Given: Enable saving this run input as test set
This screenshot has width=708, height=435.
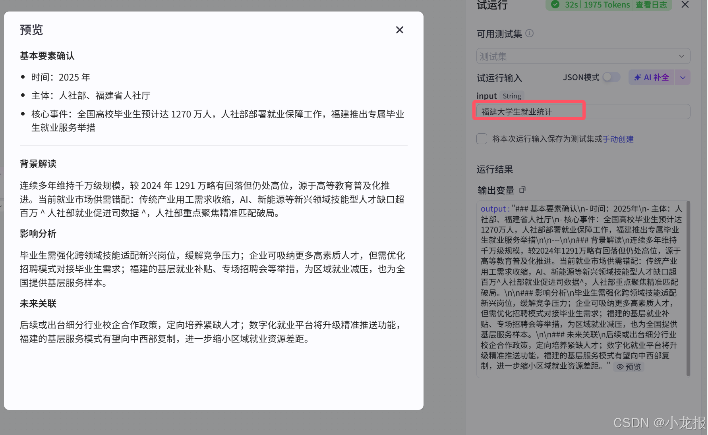Looking at the screenshot, I should pyautogui.click(x=482, y=139).
